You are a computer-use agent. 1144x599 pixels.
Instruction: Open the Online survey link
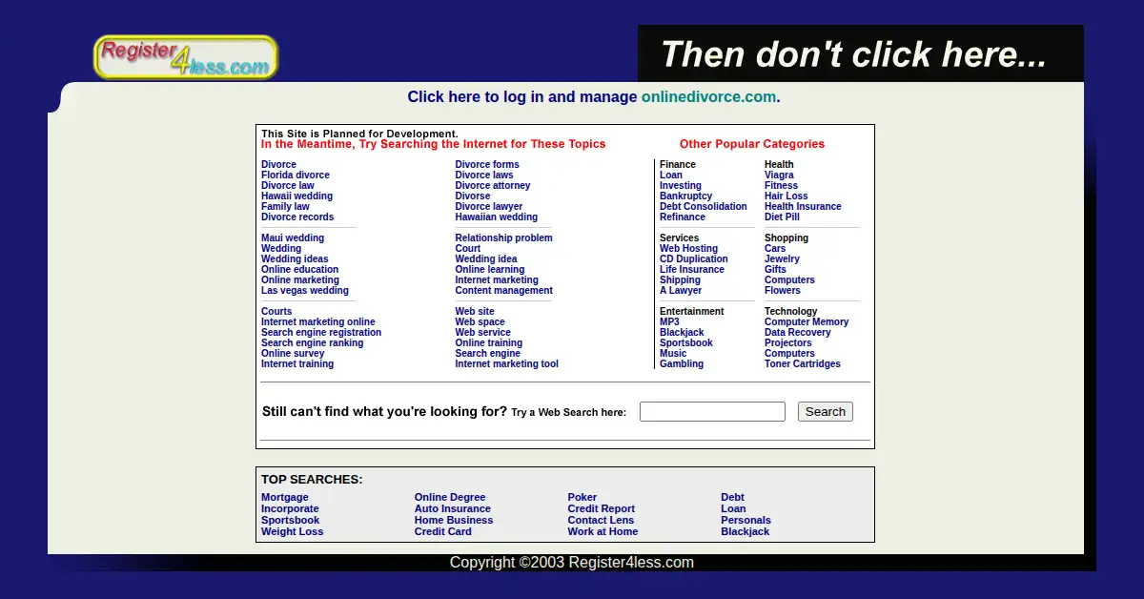(x=293, y=354)
